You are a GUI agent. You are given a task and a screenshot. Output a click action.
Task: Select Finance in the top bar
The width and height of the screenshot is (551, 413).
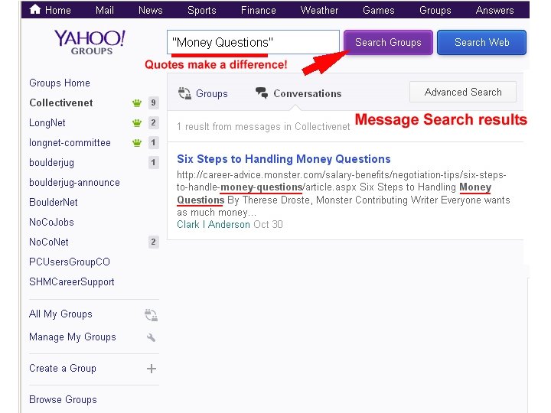[x=259, y=10]
